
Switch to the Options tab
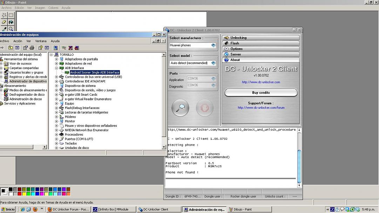pos(261,49)
